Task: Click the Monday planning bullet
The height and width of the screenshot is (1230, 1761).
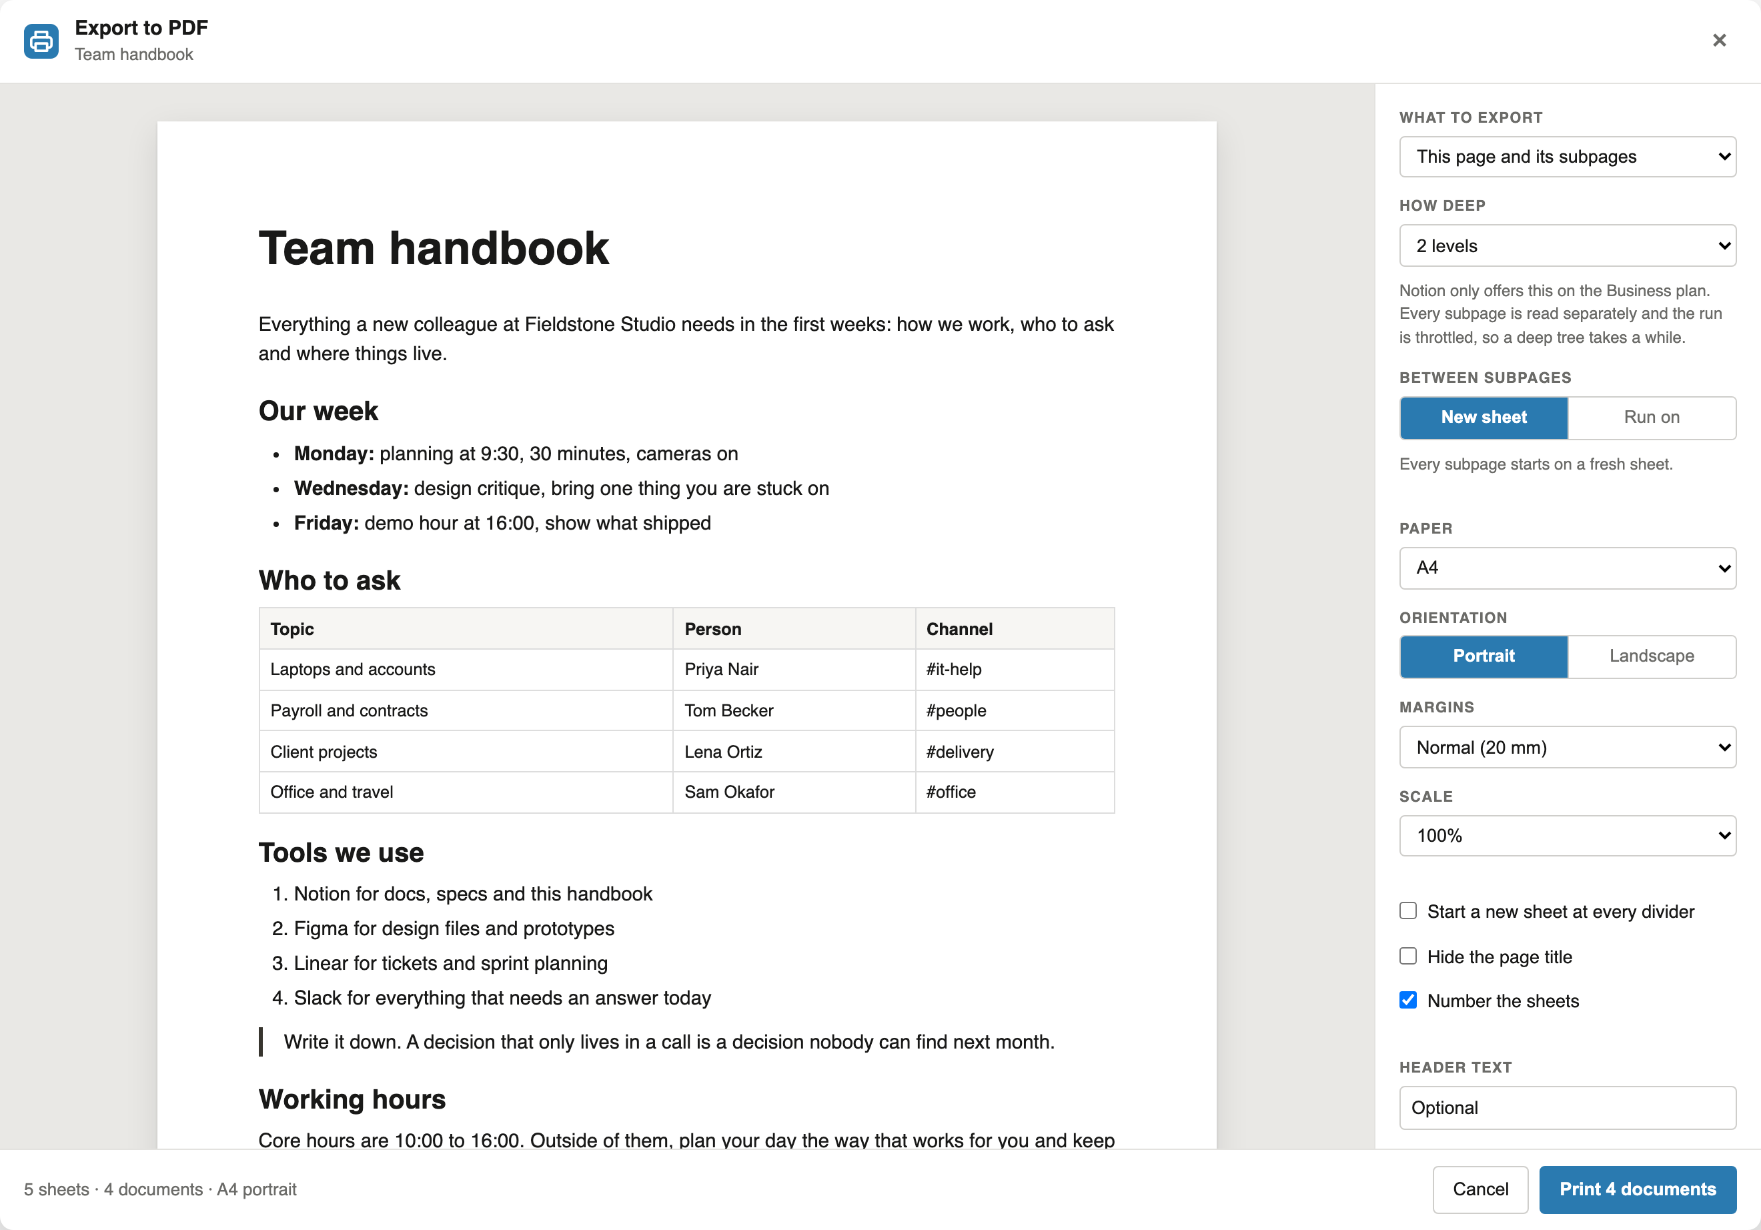Action: point(516,454)
